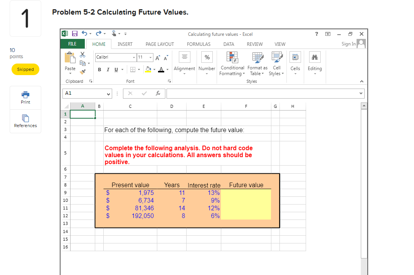Toggle bold formatting

pyautogui.click(x=99, y=70)
